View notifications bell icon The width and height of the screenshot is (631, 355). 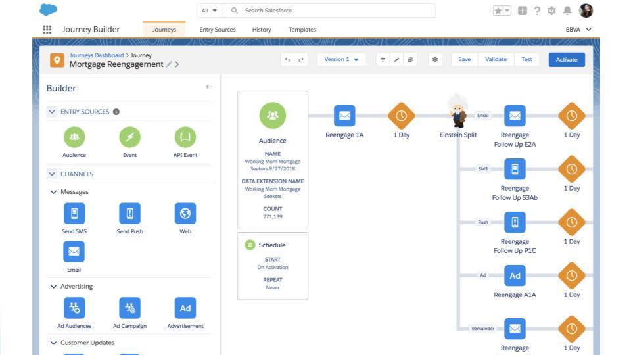(x=567, y=11)
